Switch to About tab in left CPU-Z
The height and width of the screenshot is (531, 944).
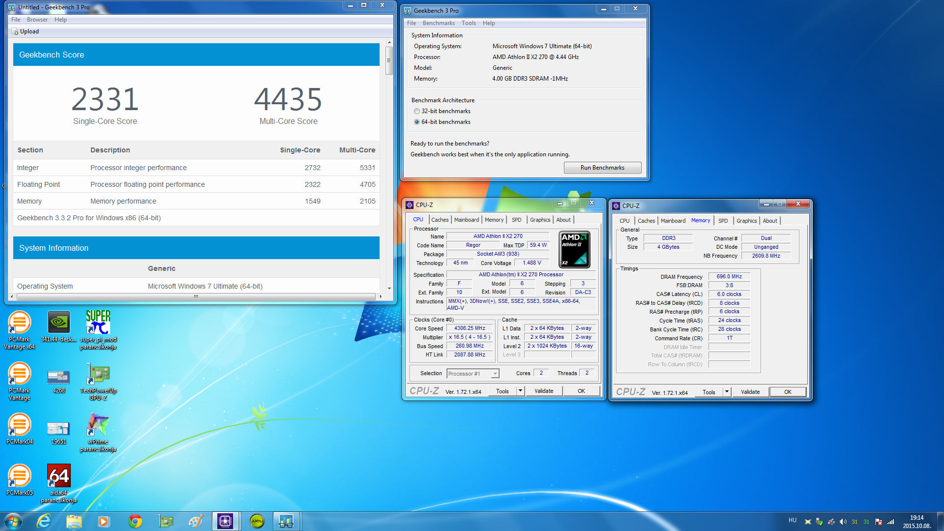pyautogui.click(x=563, y=220)
